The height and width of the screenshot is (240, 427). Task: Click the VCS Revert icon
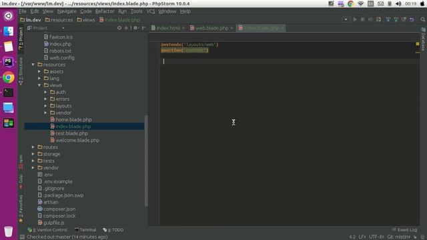tap(412, 19)
